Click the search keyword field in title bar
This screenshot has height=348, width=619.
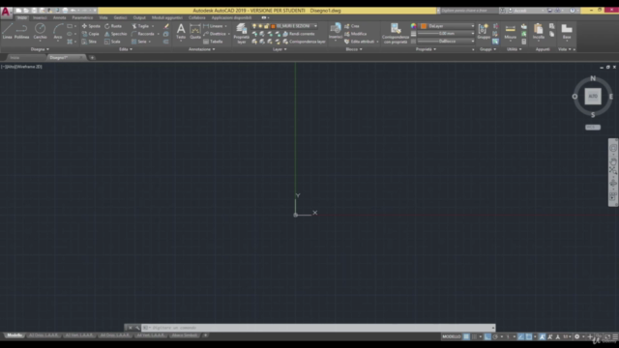pyautogui.click(x=468, y=11)
